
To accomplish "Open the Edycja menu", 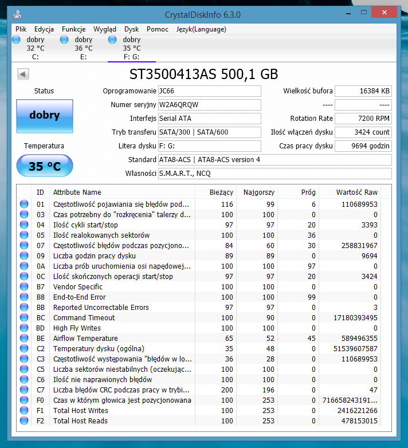I will (44, 29).
